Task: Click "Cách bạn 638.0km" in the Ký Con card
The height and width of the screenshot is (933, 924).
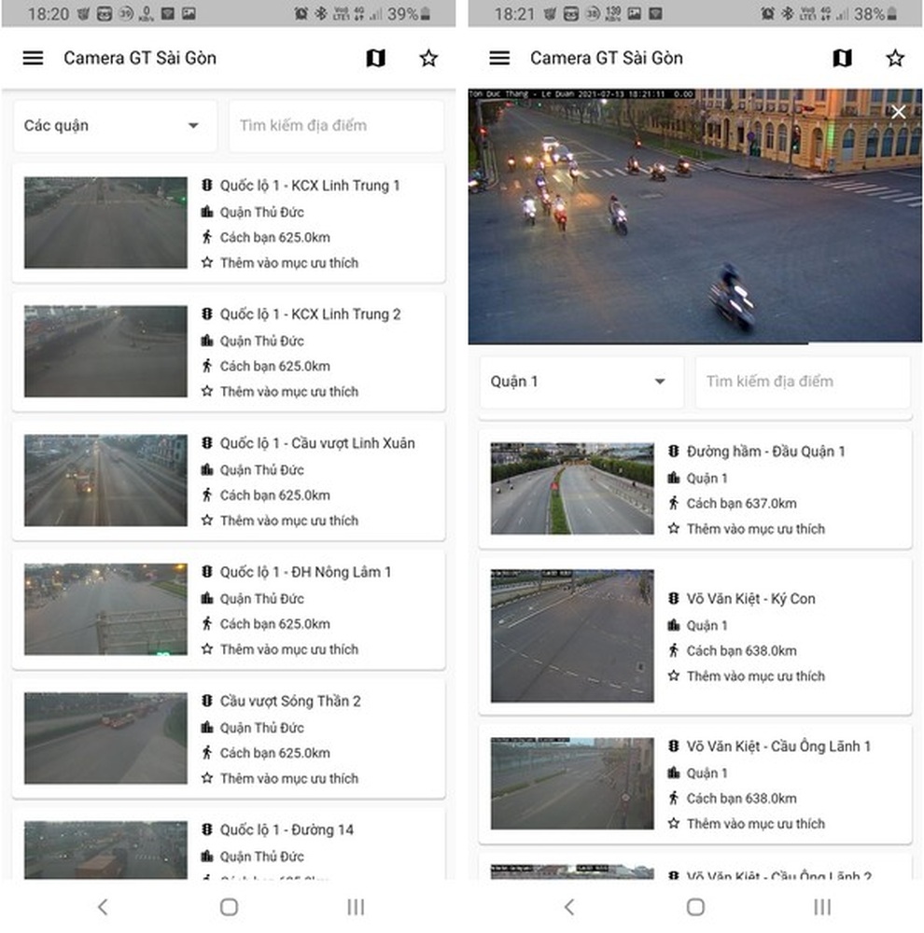Action: point(741,651)
